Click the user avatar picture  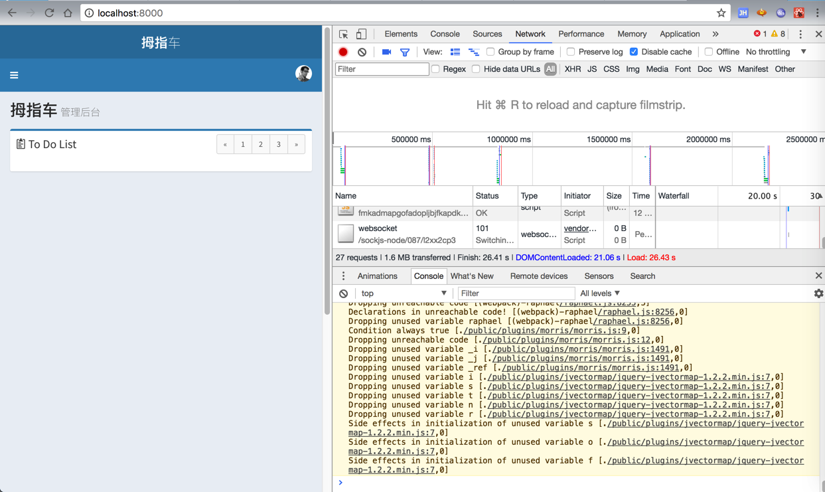(x=303, y=74)
